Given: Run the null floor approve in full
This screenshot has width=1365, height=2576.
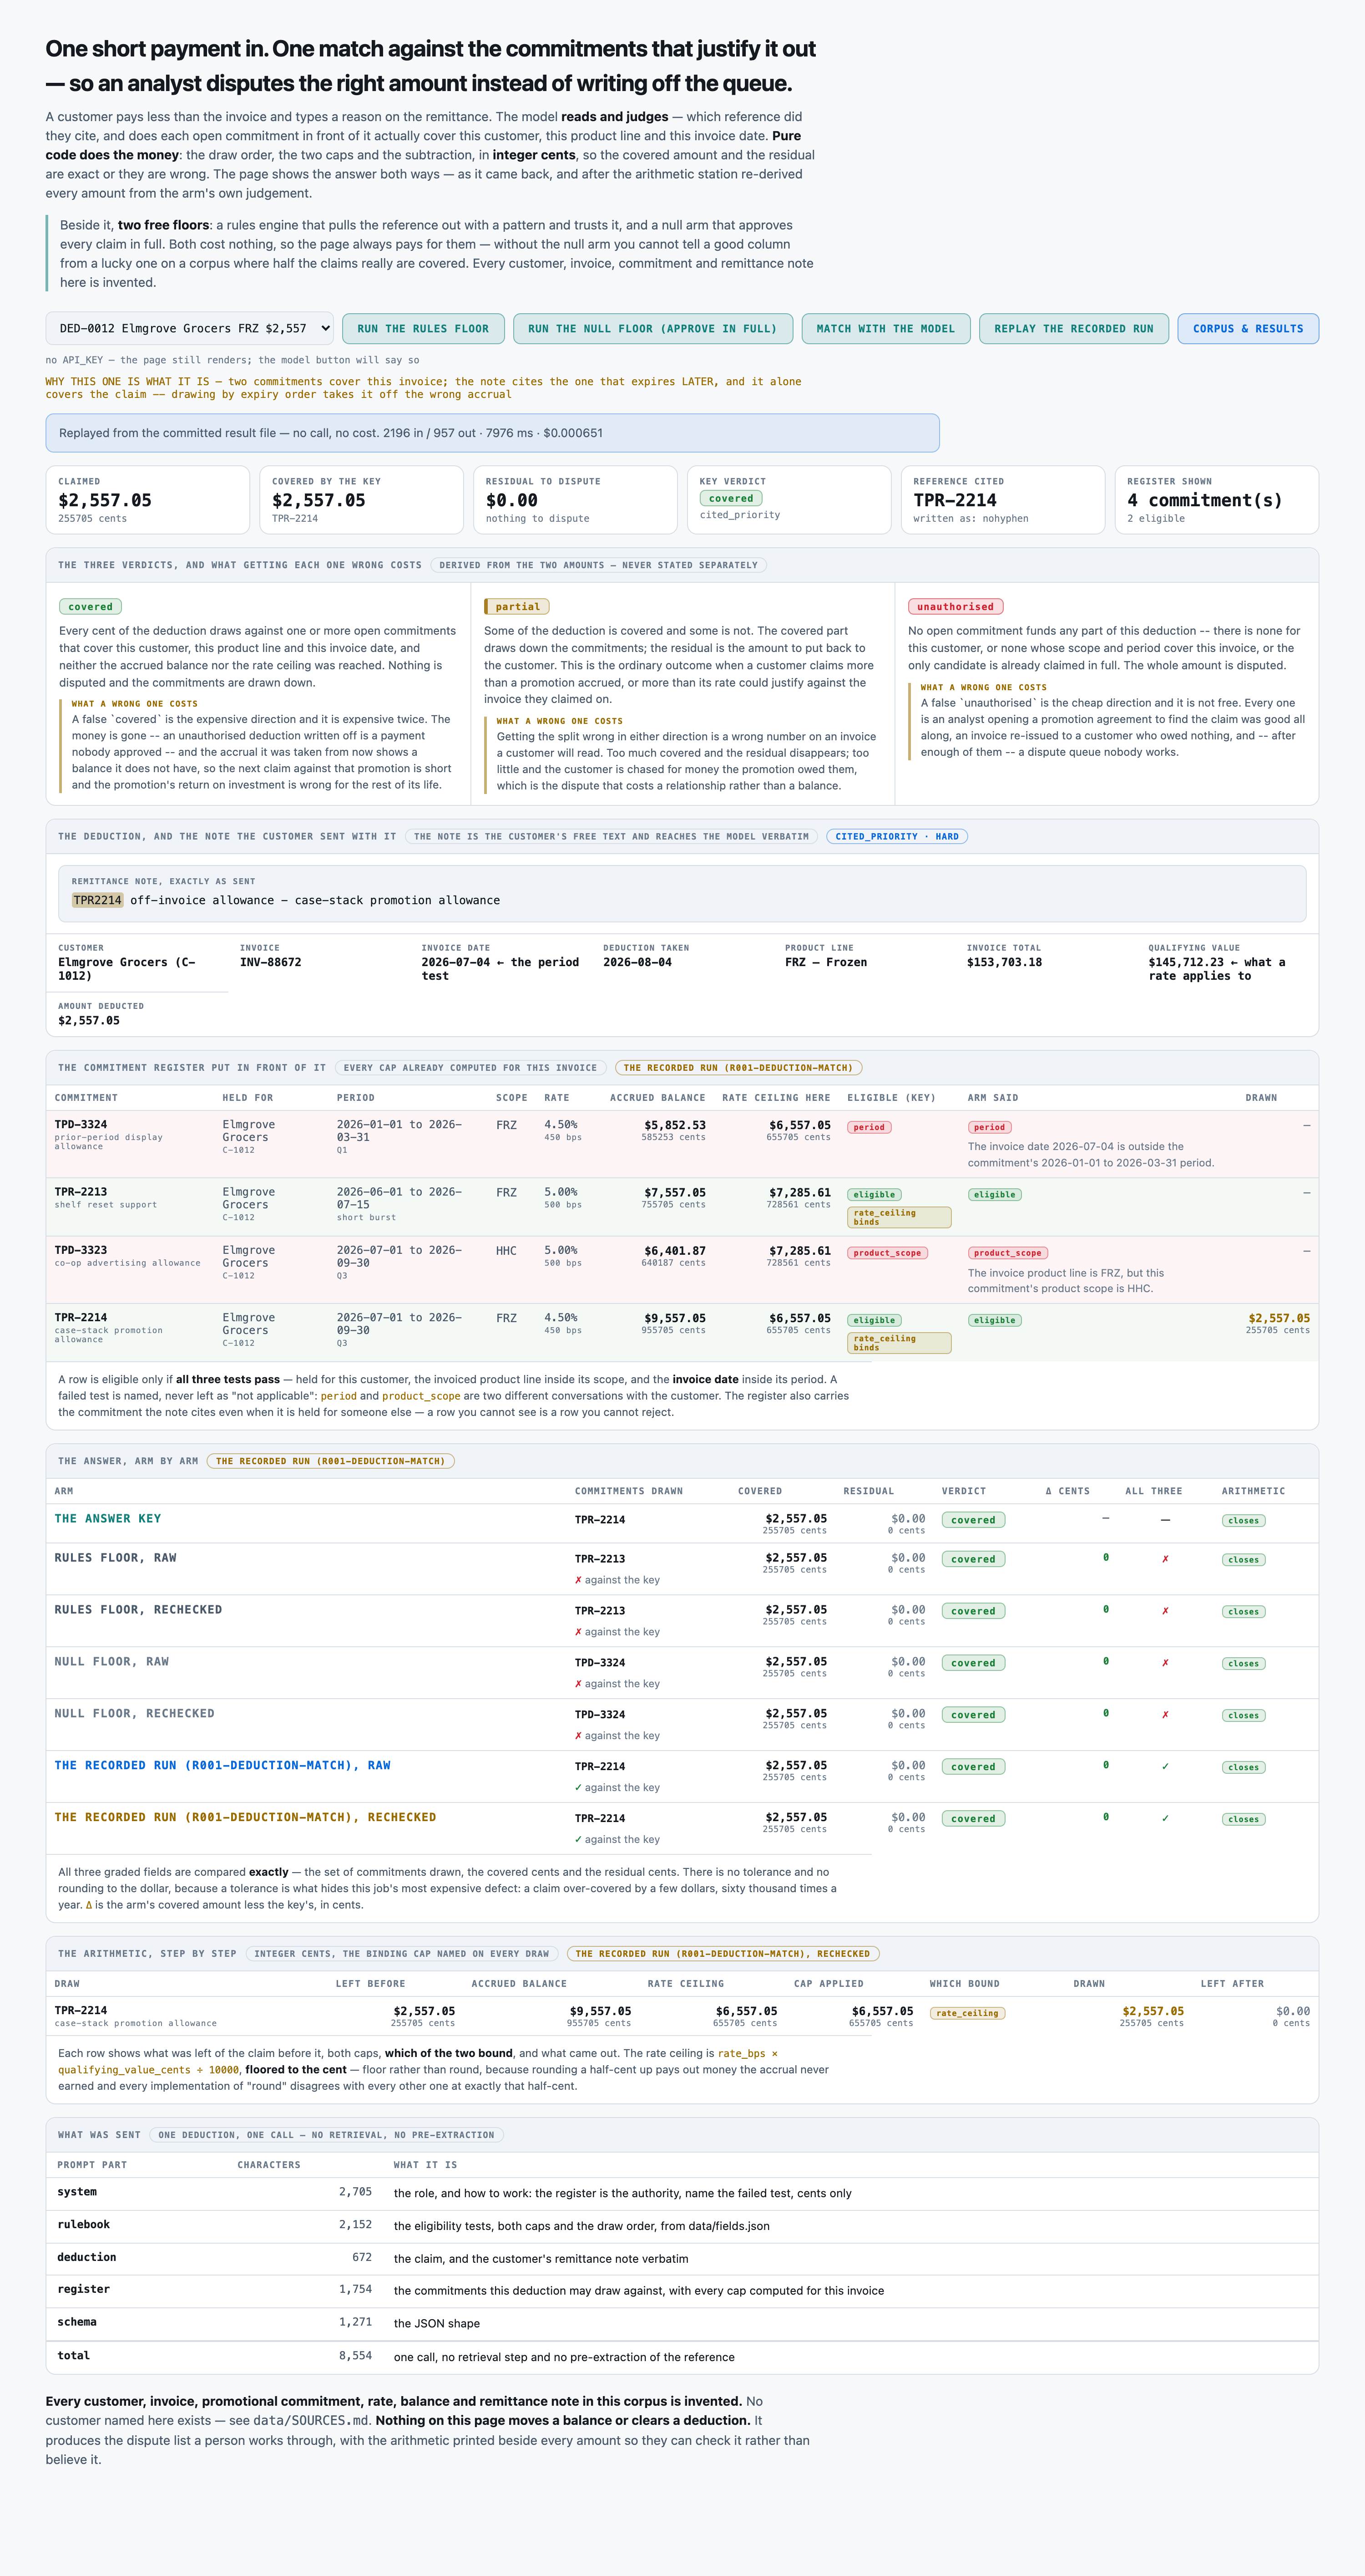Looking at the screenshot, I should (x=652, y=328).
